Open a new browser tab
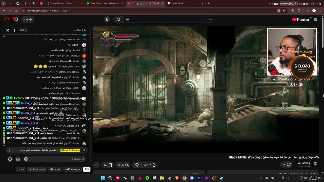The image size is (324, 182). 209,3
